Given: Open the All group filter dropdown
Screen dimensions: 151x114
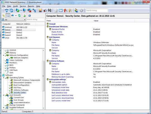Looking at the screenshot, I should 14,20.
